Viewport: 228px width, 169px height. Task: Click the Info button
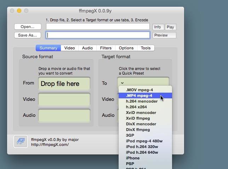point(158,27)
